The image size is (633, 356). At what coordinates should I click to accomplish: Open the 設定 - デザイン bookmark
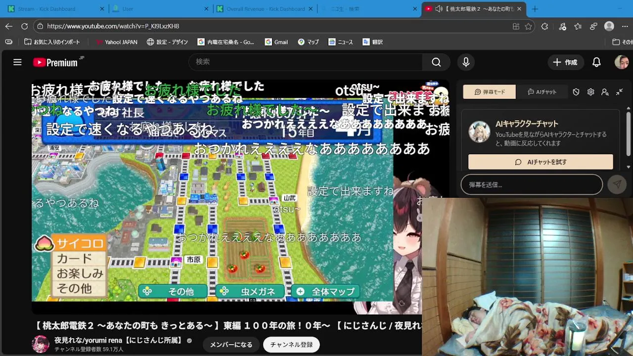[x=167, y=42]
